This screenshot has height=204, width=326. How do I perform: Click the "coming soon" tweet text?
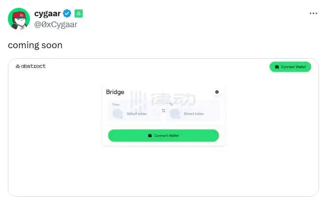[35, 45]
